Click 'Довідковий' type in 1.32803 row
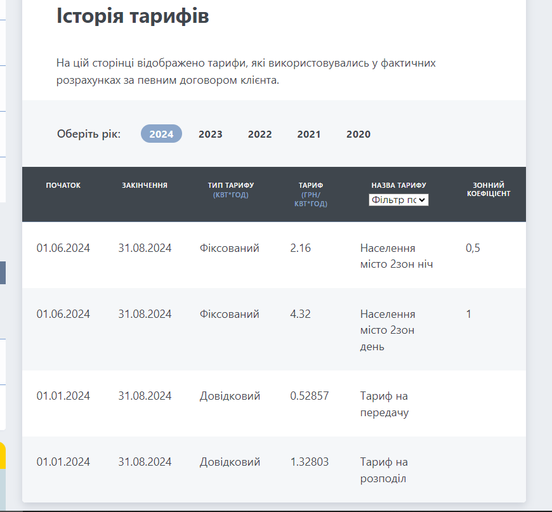 230,462
